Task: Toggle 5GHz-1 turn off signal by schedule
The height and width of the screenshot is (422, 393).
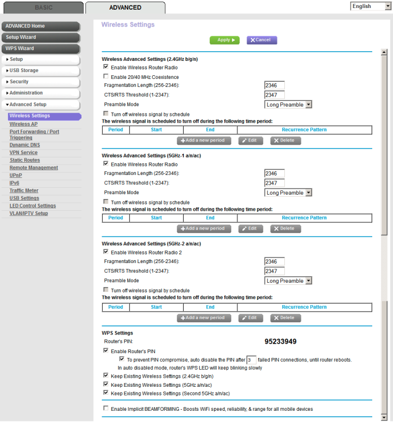Action: point(106,202)
